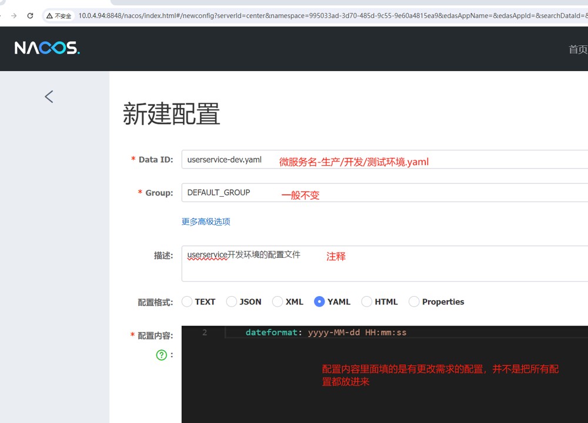
Task: Open the 首页 menu item in header
Action: (578, 49)
